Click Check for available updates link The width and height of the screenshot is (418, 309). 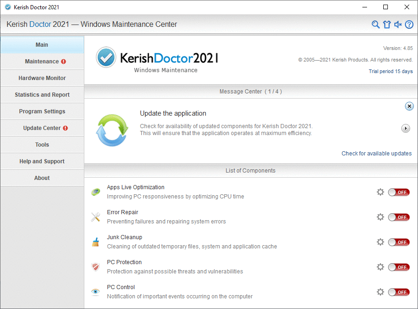[376, 153]
